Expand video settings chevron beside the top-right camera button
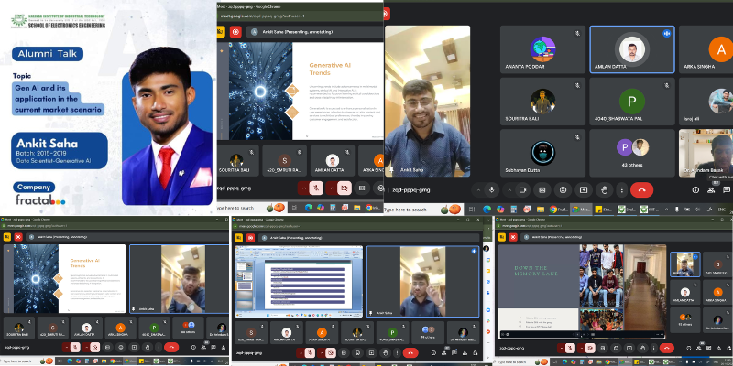The height and width of the screenshot is (366, 733). click(x=510, y=189)
